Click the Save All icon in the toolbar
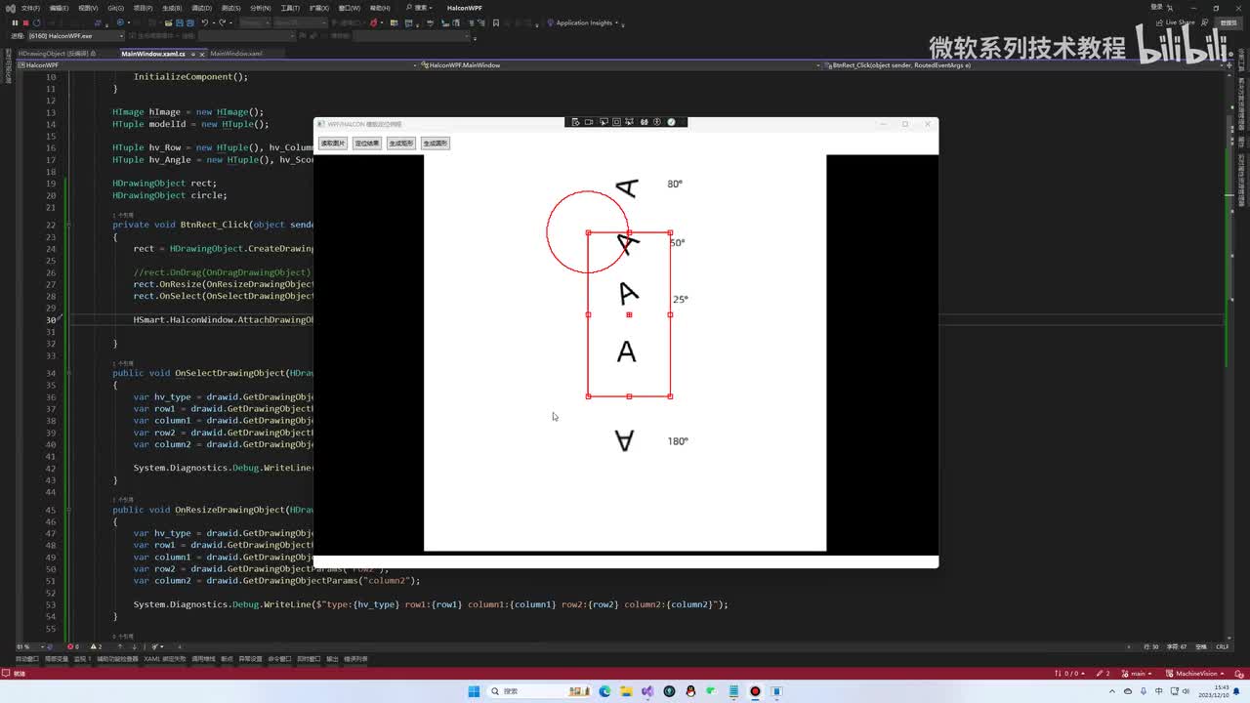The height and width of the screenshot is (703, 1250). click(191, 22)
